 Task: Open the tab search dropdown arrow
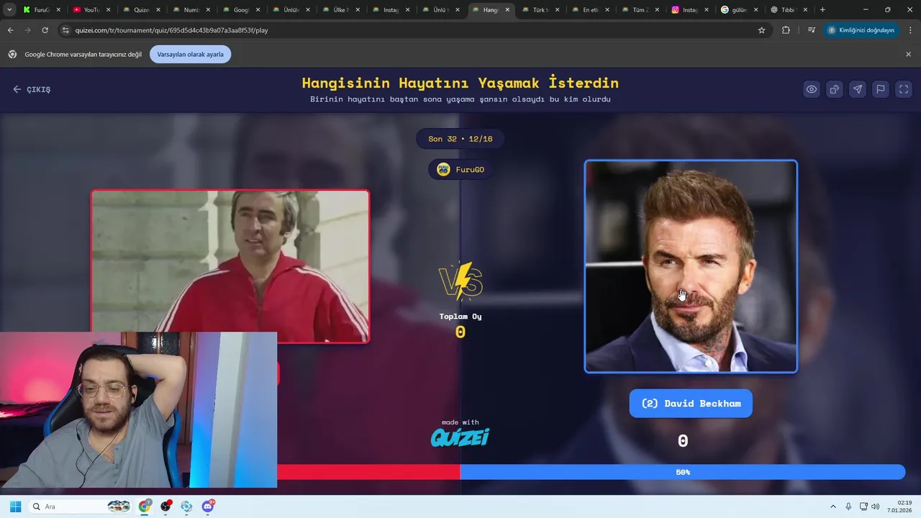tap(9, 10)
